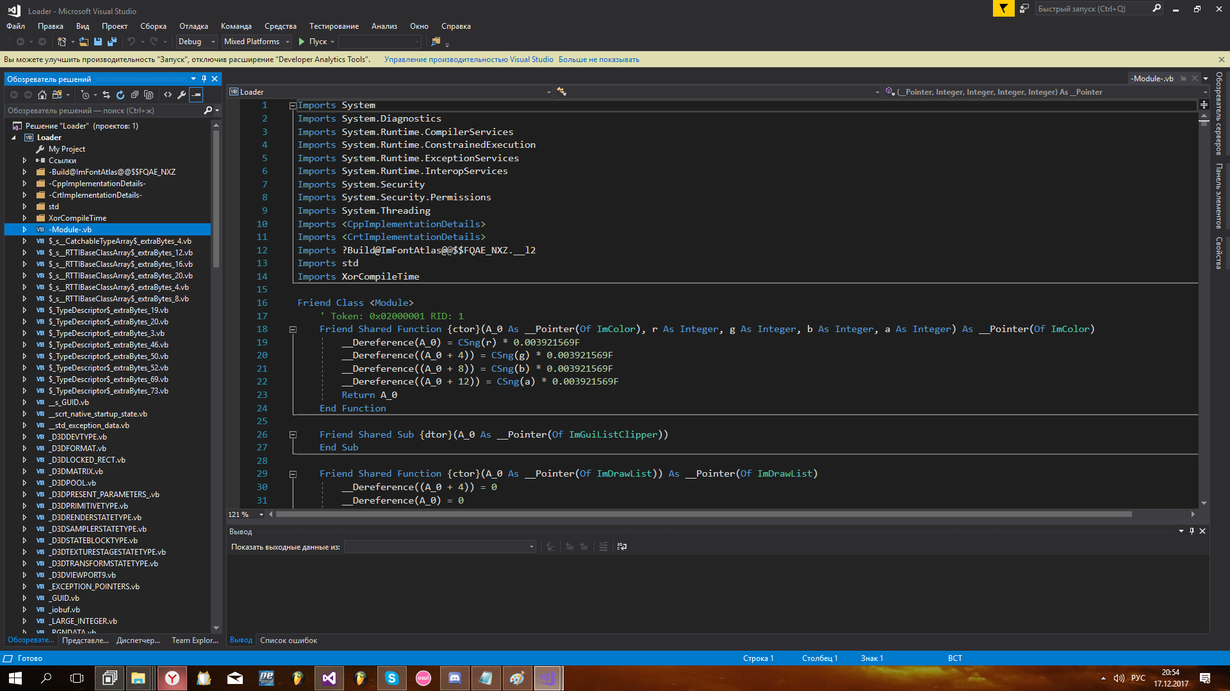The height and width of the screenshot is (691, 1230).
Task: Open Properties wrench icon in Solution Explorer
Action: 182,95
